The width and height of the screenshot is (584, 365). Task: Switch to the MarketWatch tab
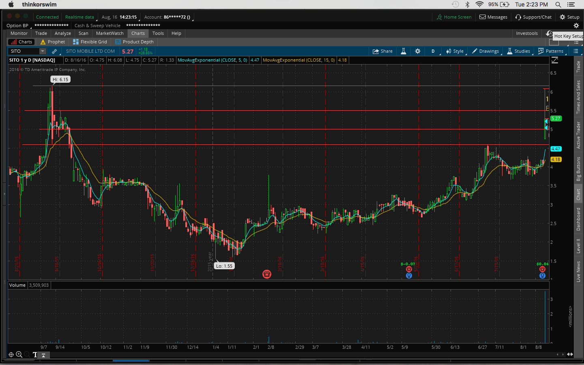point(109,33)
